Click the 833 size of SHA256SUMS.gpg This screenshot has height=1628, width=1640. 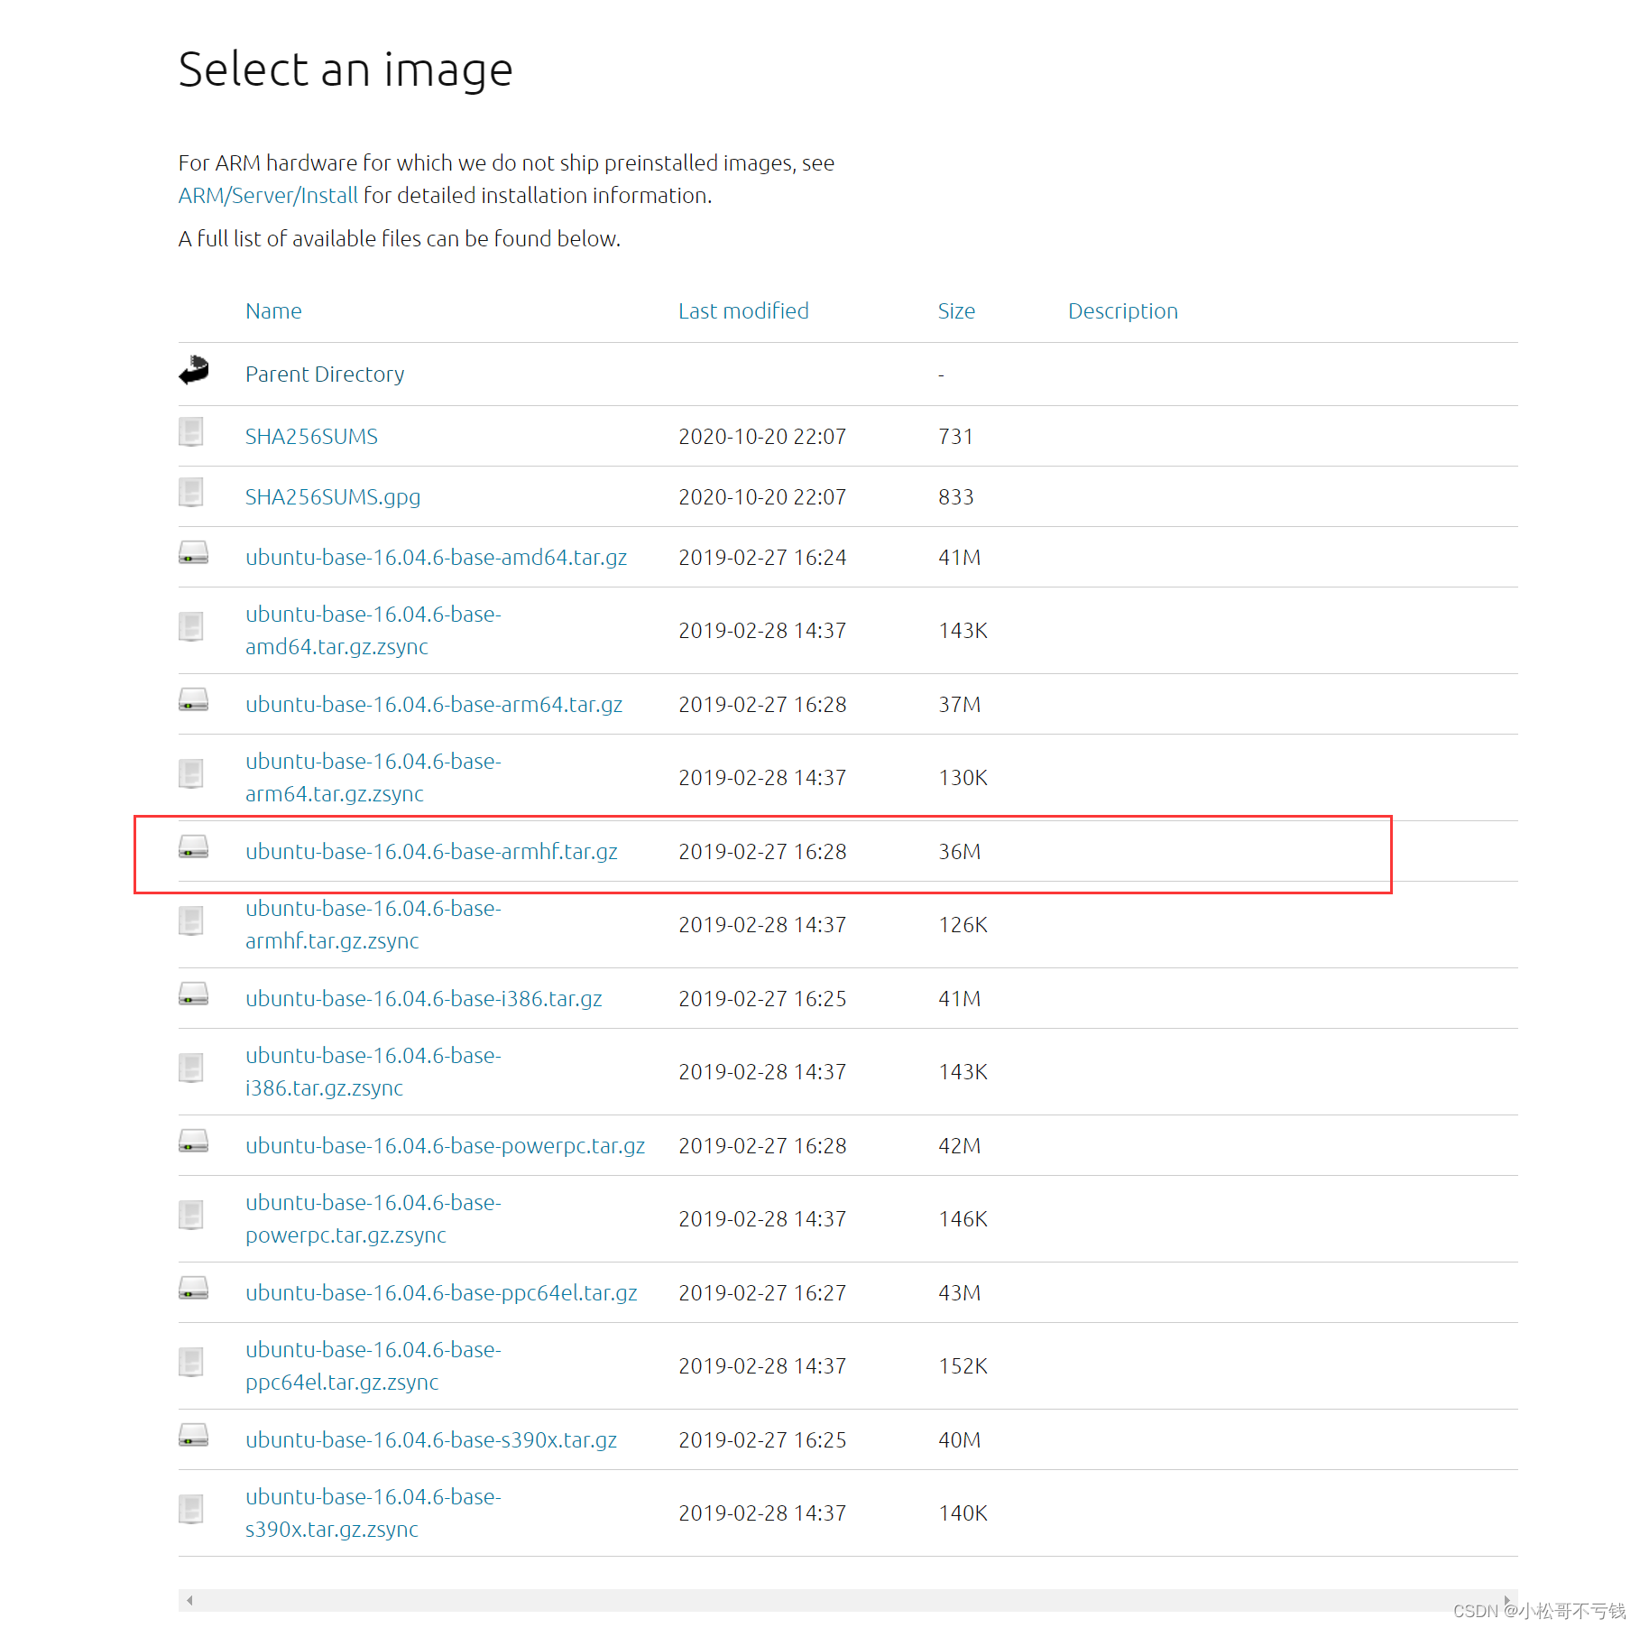click(955, 497)
